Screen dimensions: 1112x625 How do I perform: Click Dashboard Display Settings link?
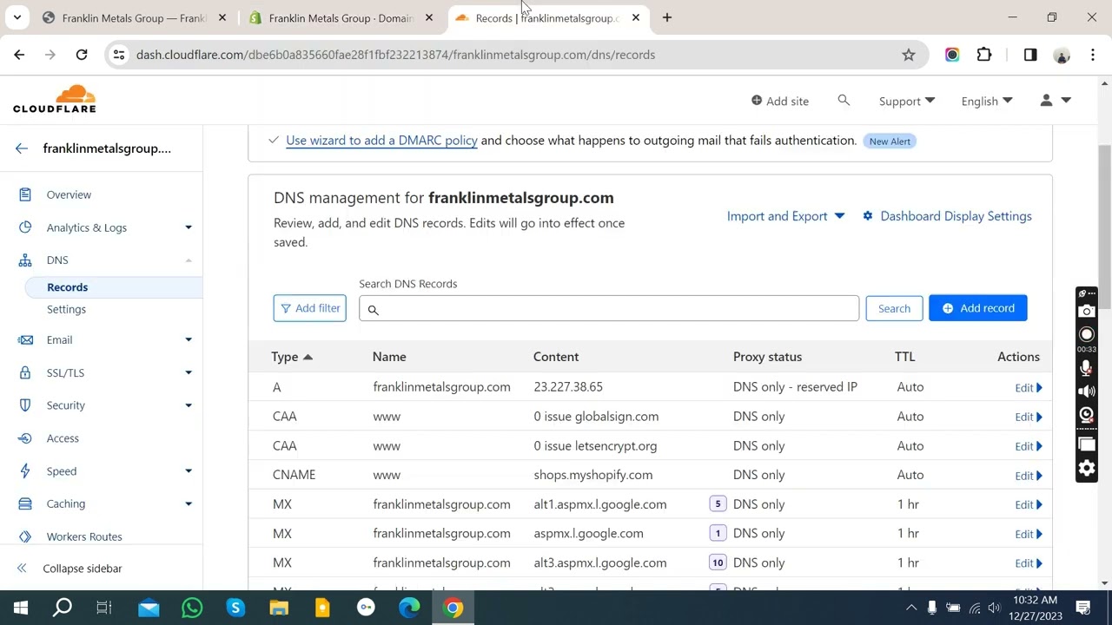956,216
